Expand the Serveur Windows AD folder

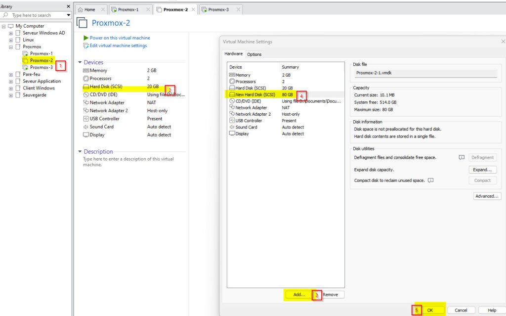11,33
